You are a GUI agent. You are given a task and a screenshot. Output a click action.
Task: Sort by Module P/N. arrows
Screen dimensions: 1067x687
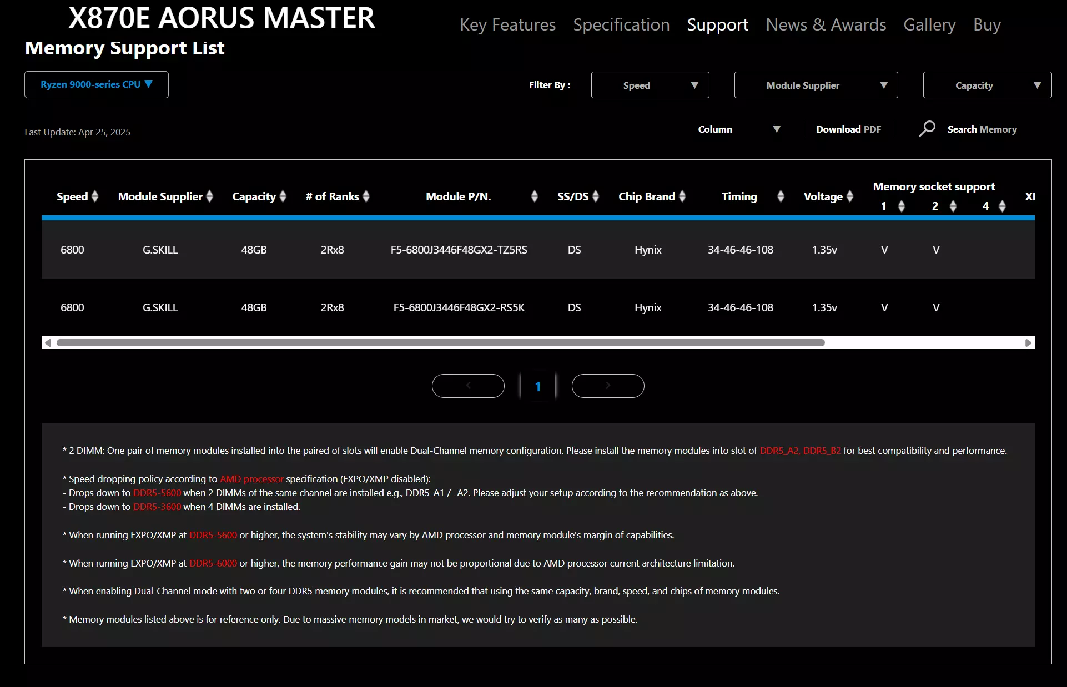534,196
